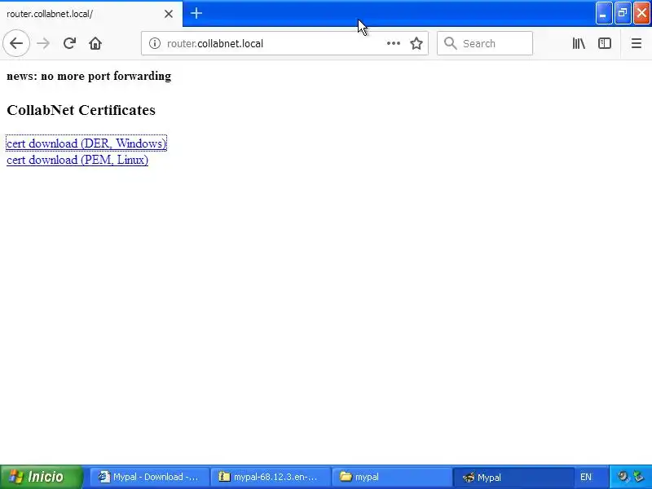This screenshot has width=652, height=489.
Task: Open the hamburger application menu
Action: (637, 43)
